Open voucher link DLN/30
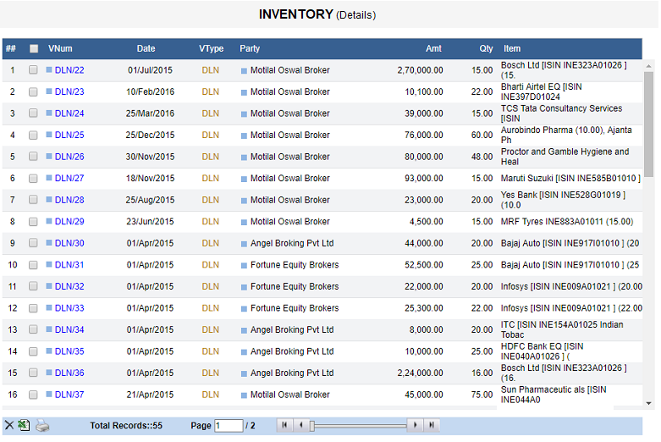The image size is (661, 442). 69,243
